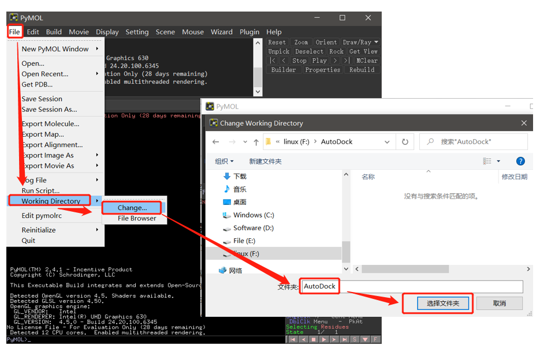Select 下载 downloads in the folder tree
Screen dimensions: 540x352
[235, 177]
